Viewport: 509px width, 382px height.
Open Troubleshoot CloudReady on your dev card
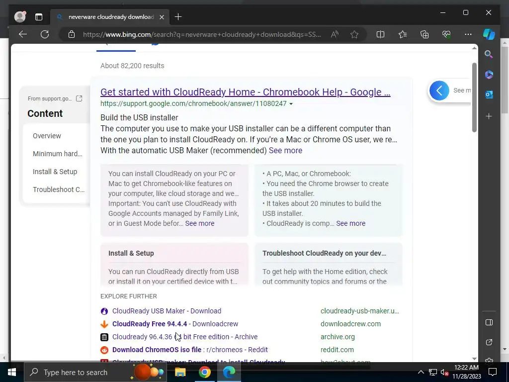(329, 265)
